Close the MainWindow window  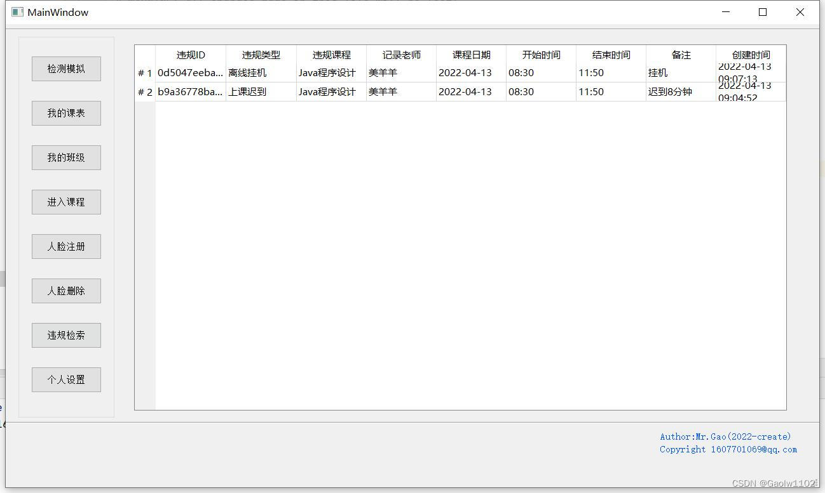pos(800,12)
